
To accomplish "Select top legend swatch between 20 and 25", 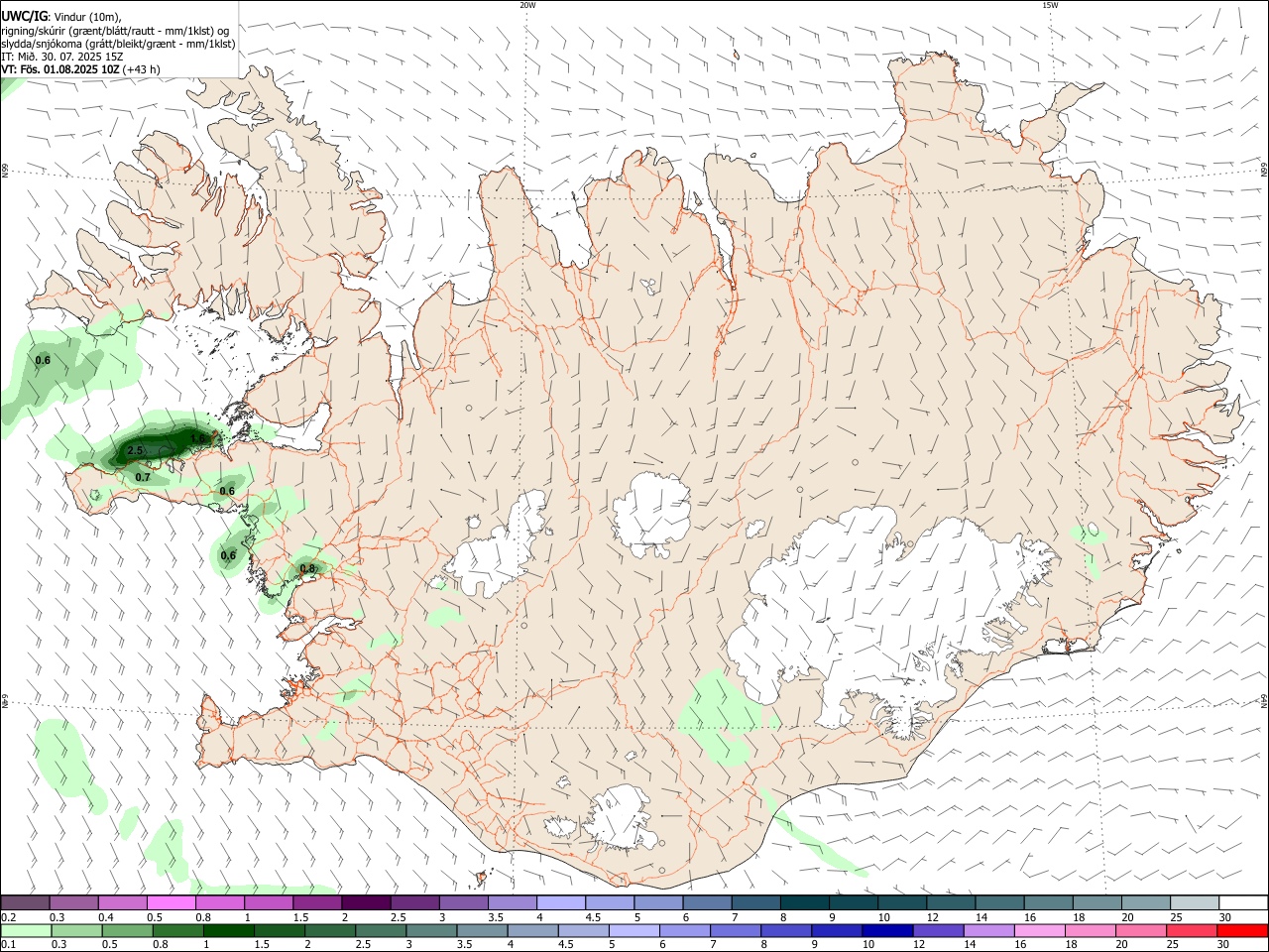I will click(1145, 902).
